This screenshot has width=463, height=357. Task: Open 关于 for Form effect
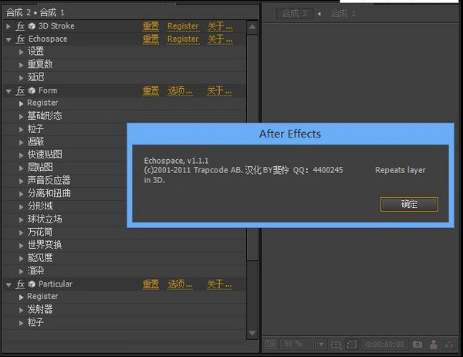(219, 90)
